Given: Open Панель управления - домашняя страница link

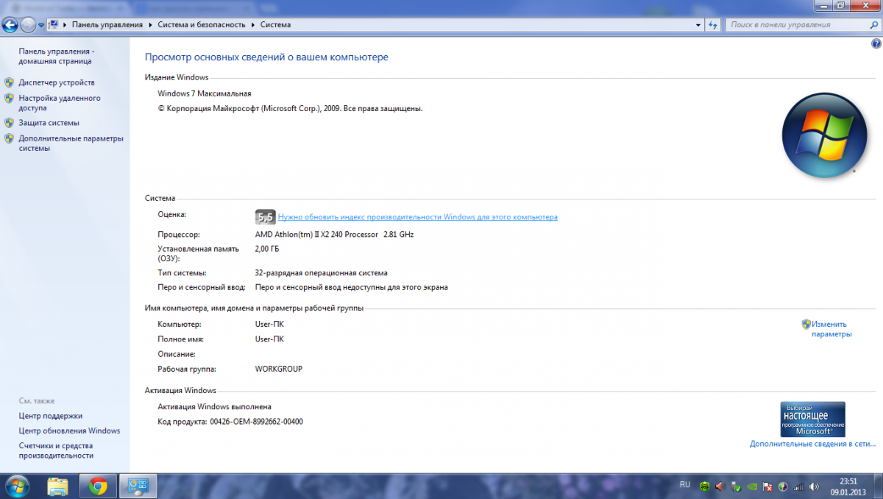Looking at the screenshot, I should click(x=57, y=57).
